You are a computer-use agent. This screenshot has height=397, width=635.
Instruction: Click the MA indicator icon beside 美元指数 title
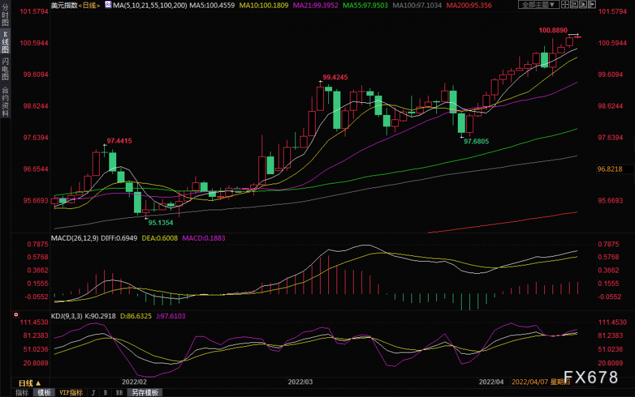(x=108, y=5)
